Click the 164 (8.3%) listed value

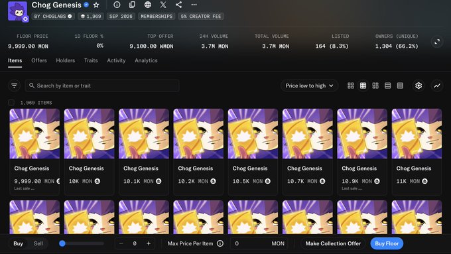coord(332,46)
